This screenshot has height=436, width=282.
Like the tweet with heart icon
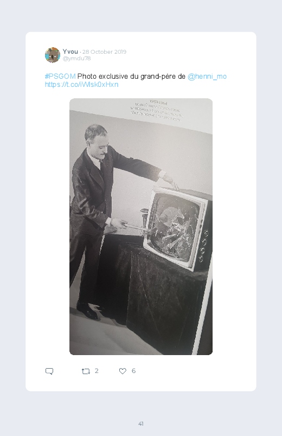point(123,371)
